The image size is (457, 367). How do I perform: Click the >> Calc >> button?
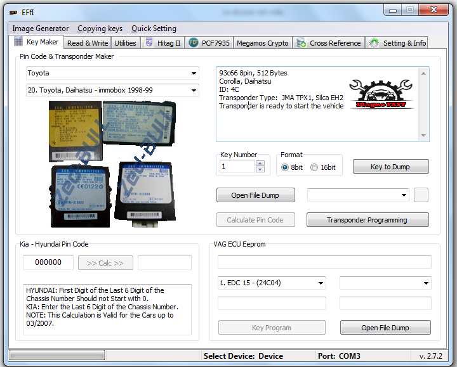tap(105, 263)
